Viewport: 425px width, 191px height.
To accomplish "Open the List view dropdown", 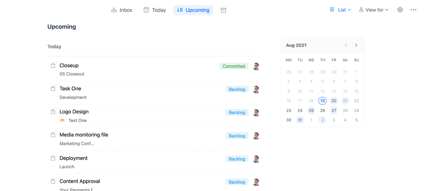I will pos(340,10).
